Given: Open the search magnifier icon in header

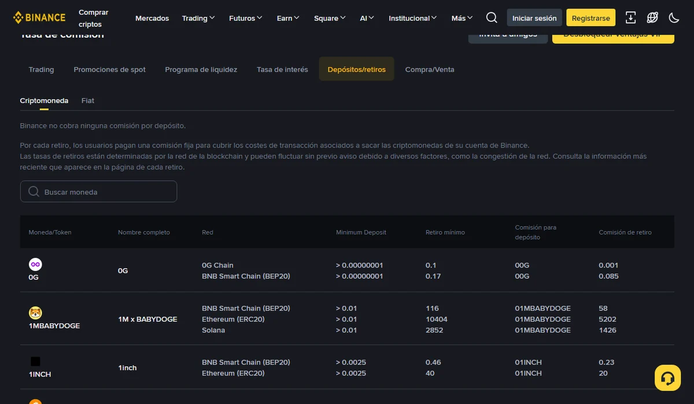Looking at the screenshot, I should pyautogui.click(x=492, y=18).
